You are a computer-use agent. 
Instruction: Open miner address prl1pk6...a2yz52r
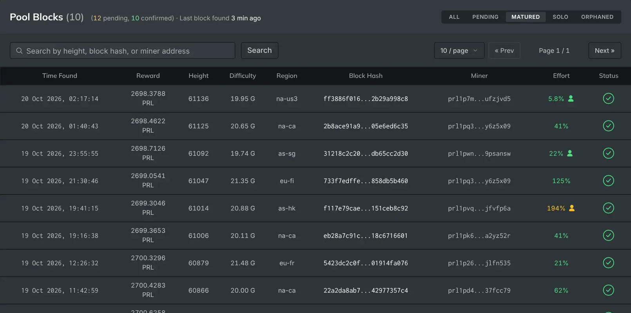tap(479, 236)
